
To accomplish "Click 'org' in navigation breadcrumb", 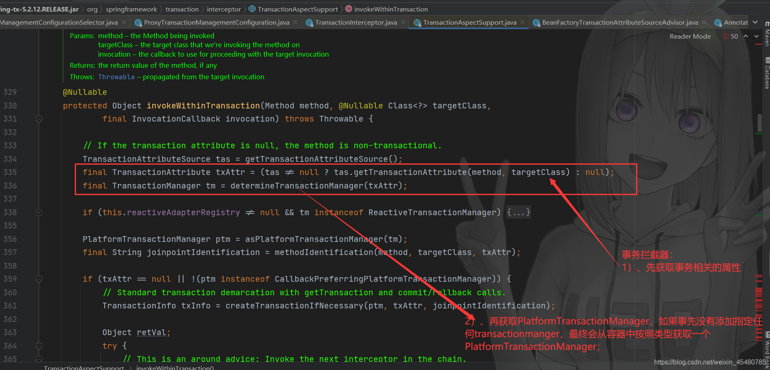I will pos(92,9).
